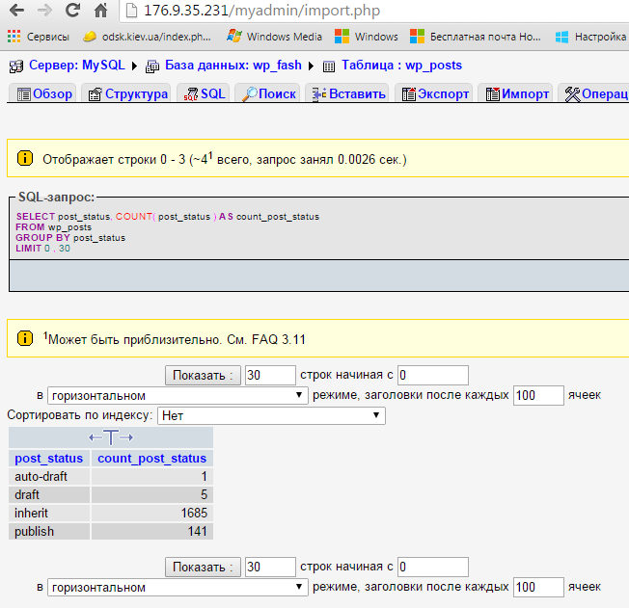Image resolution: width=629 pixels, height=608 pixels.
Task: Open the odsk.kiev.ua bookmark
Action: 147,37
